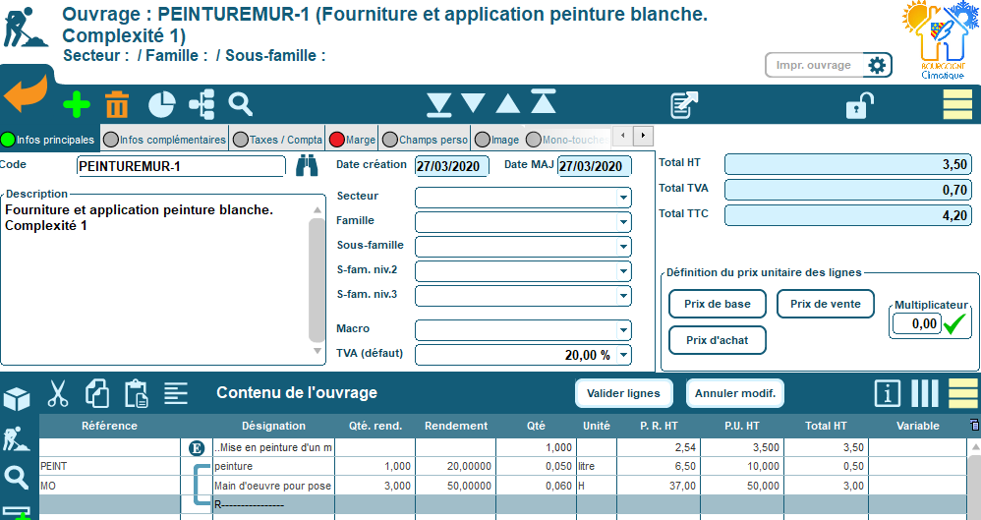Click the Annuler modif. button
This screenshot has height=520, width=981.
click(x=734, y=393)
